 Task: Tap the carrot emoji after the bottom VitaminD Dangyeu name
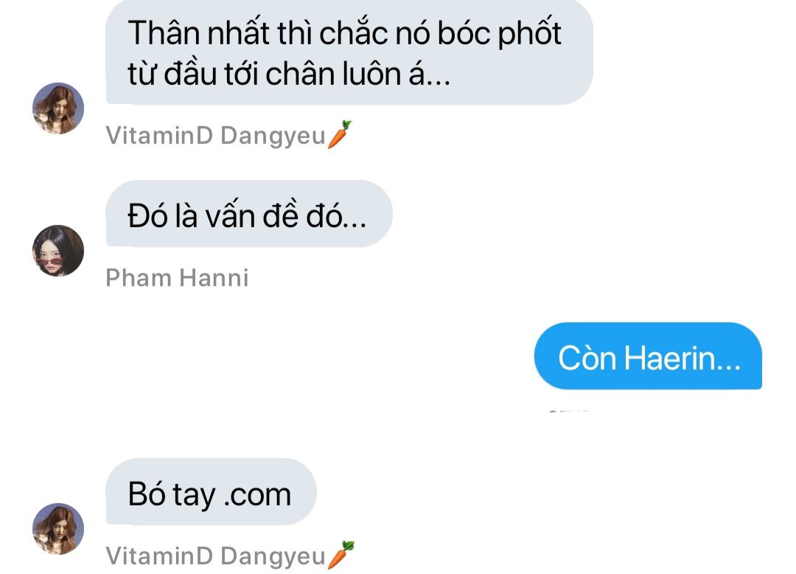click(x=341, y=556)
